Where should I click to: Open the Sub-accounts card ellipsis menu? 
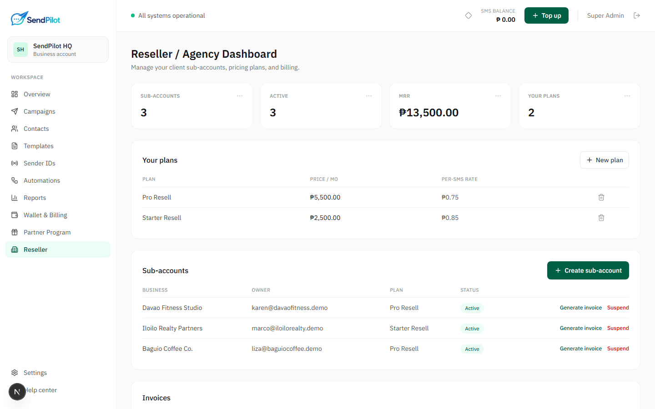click(x=240, y=96)
